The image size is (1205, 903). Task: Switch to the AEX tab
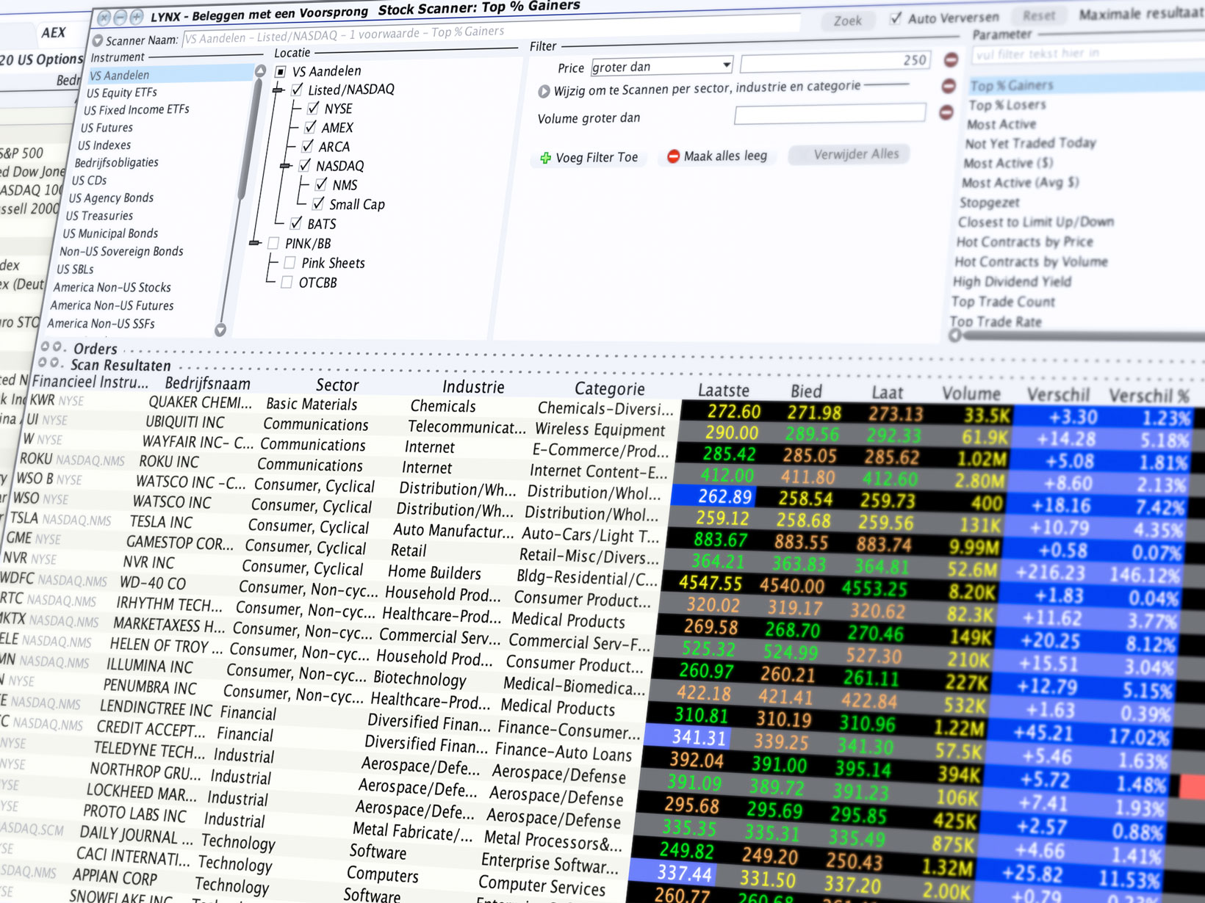click(x=53, y=32)
